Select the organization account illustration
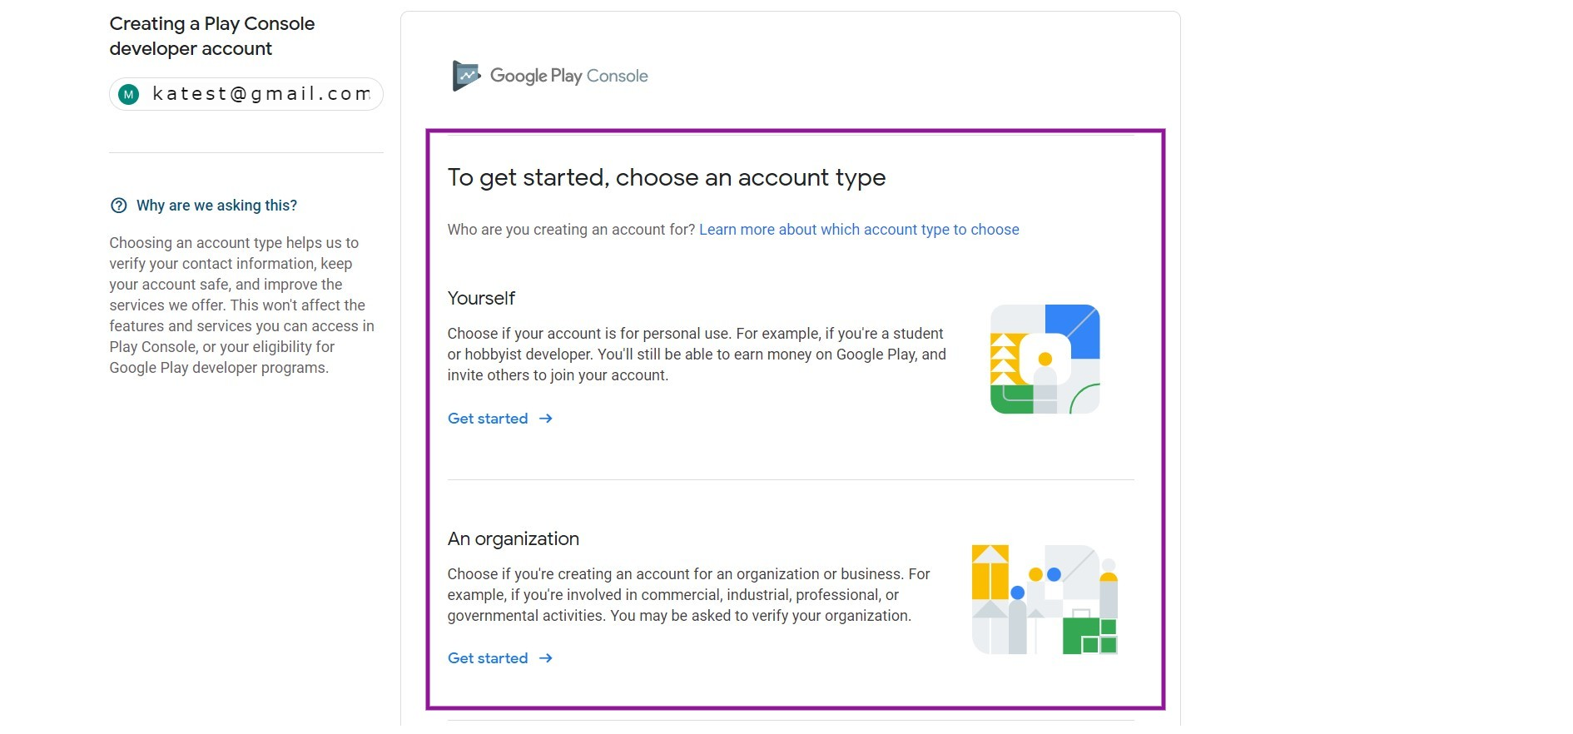 click(x=1045, y=599)
